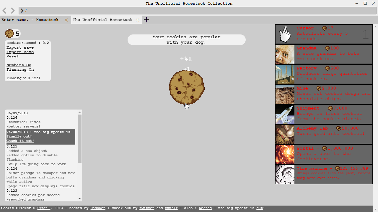Close The Unofficial Homestuck tab
The image size is (378, 212).
click(137, 20)
